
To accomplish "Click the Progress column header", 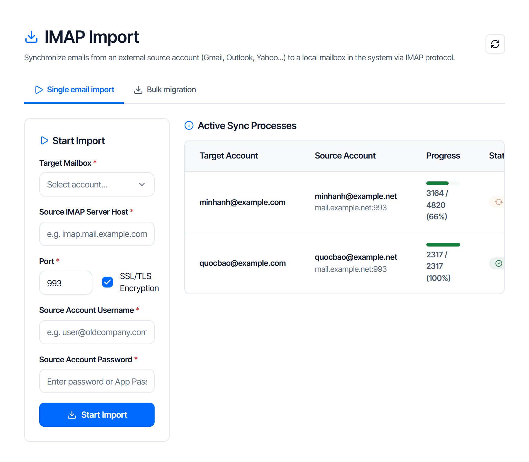I will tap(443, 156).
